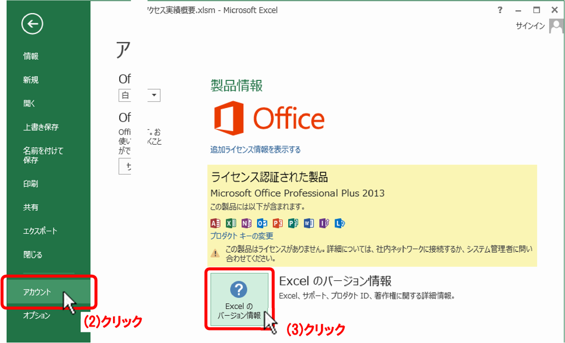Choose 閉じる in the sidebar

tap(33, 255)
